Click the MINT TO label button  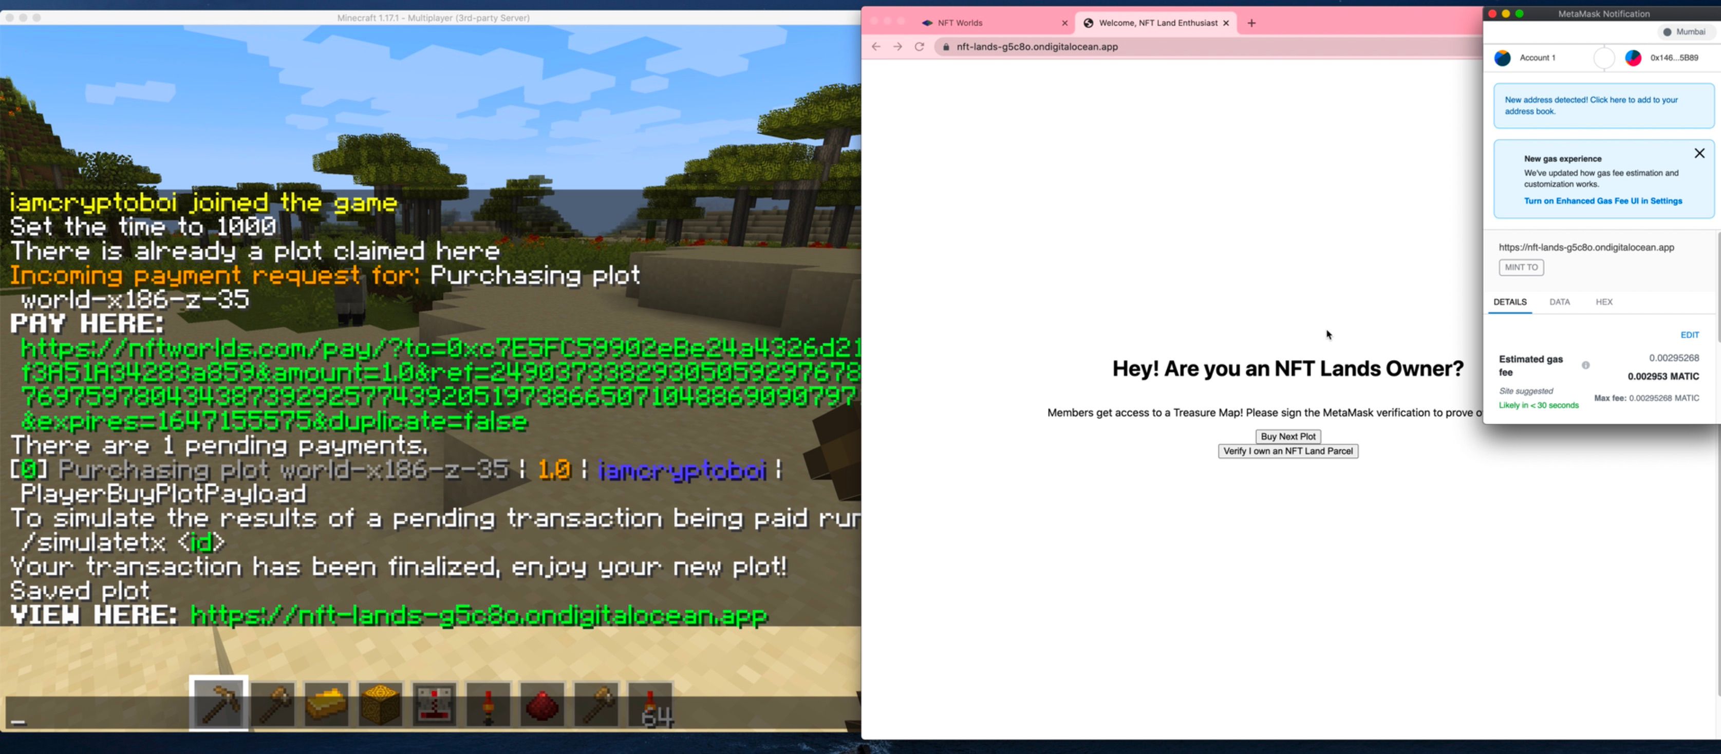pyautogui.click(x=1521, y=267)
